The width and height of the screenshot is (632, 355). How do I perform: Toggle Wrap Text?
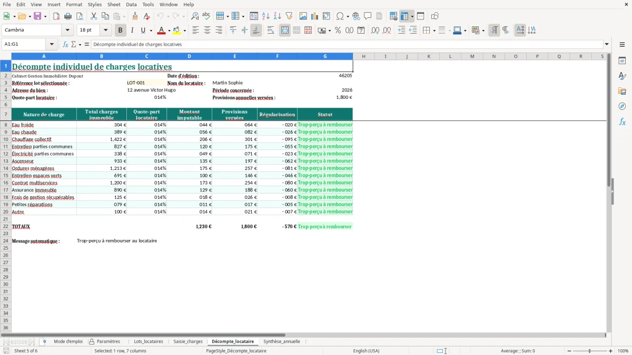click(x=271, y=31)
